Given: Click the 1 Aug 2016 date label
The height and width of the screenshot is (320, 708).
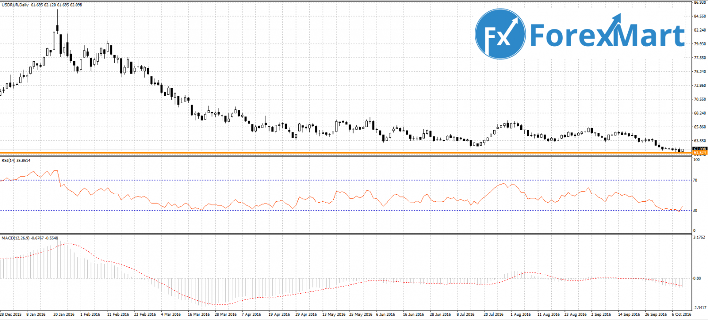Looking at the screenshot, I should (520, 314).
